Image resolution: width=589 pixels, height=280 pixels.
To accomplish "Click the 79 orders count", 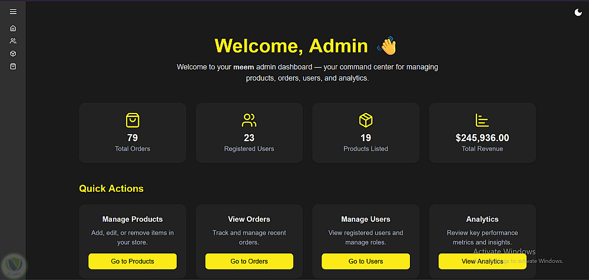I will pyautogui.click(x=133, y=138).
